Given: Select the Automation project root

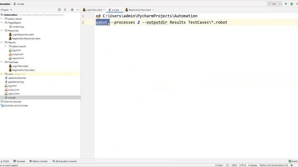Looking at the screenshot, I should click(x=11, y=15).
